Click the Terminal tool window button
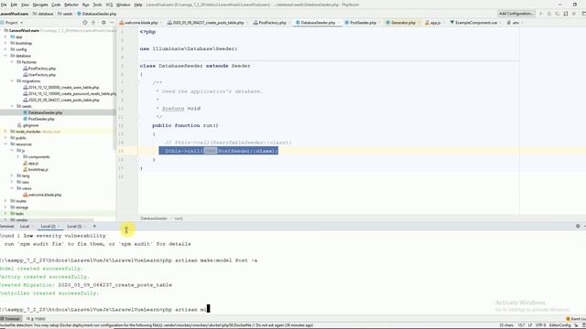The height and width of the screenshot is (329, 586). (x=10, y=319)
